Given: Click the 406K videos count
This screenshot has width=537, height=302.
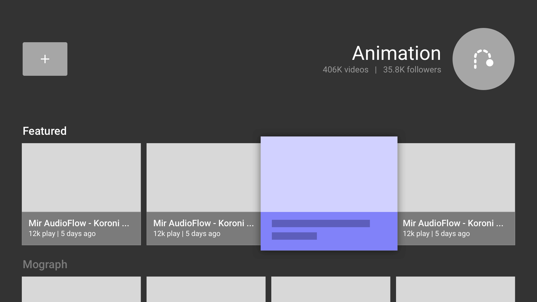Looking at the screenshot, I should [x=345, y=70].
